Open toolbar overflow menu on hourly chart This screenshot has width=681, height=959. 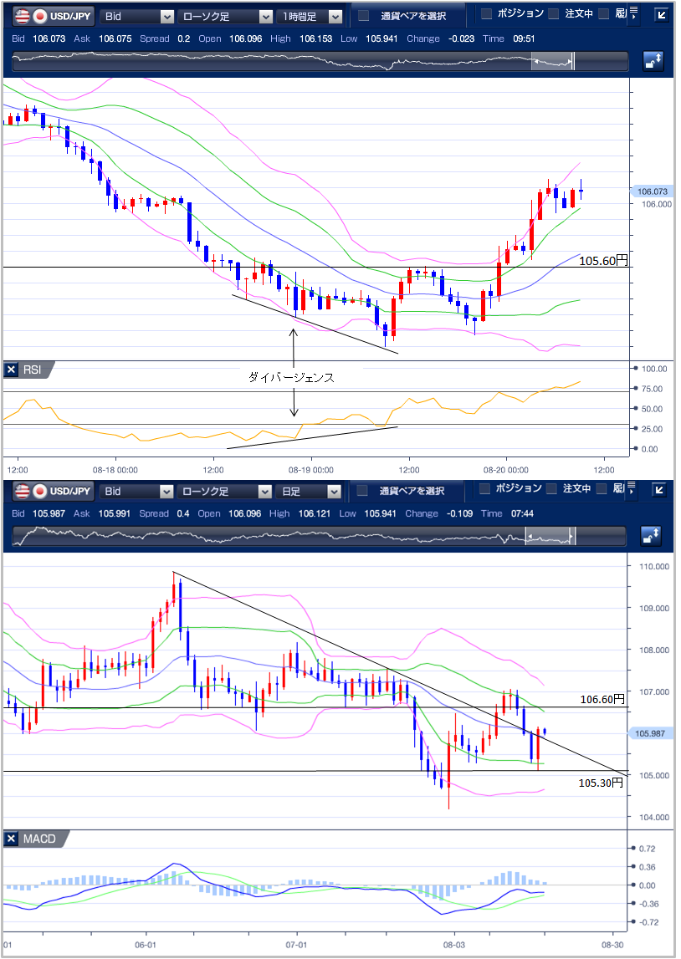coord(632,14)
